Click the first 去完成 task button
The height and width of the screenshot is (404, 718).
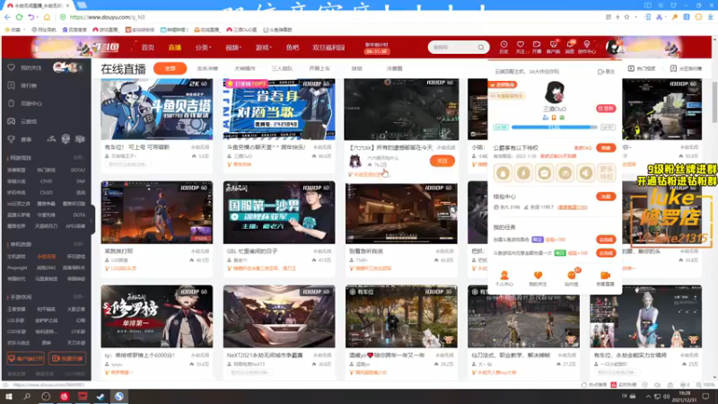point(606,240)
